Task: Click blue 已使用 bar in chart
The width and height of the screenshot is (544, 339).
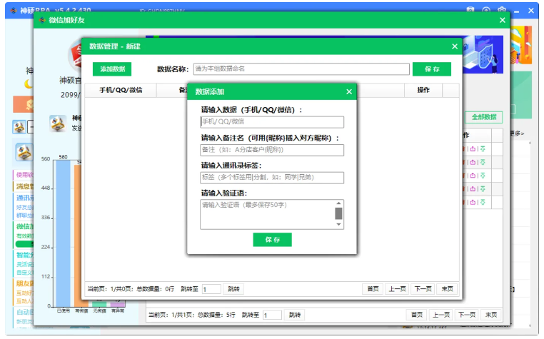Action: point(63,233)
